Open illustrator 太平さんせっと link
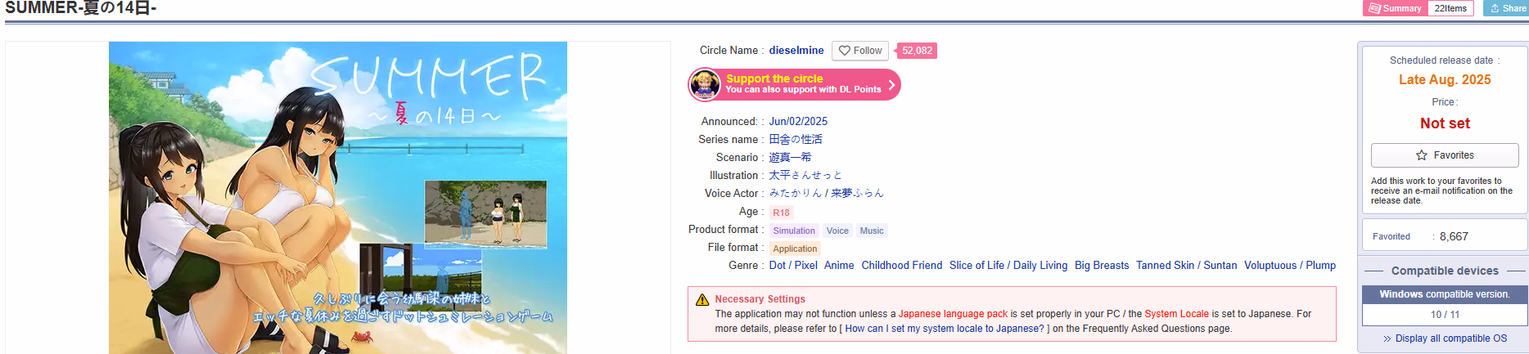Screen dimensions: 1529x354 point(805,175)
